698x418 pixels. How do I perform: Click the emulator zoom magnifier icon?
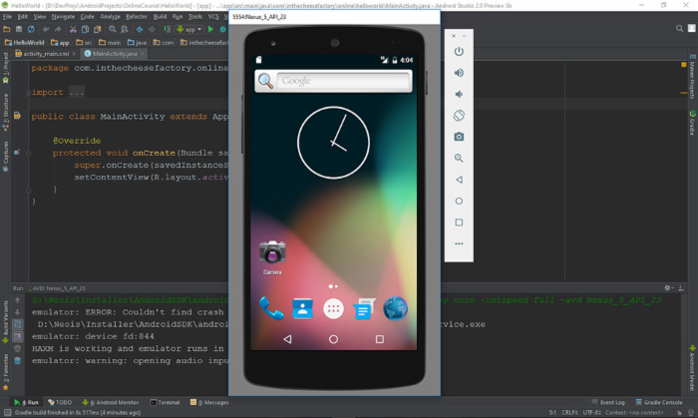(459, 159)
